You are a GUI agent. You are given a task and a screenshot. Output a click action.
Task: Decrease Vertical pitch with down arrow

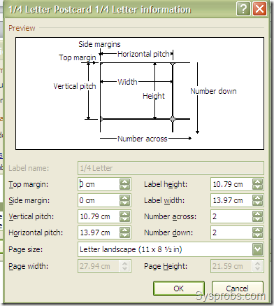(x=125, y=219)
